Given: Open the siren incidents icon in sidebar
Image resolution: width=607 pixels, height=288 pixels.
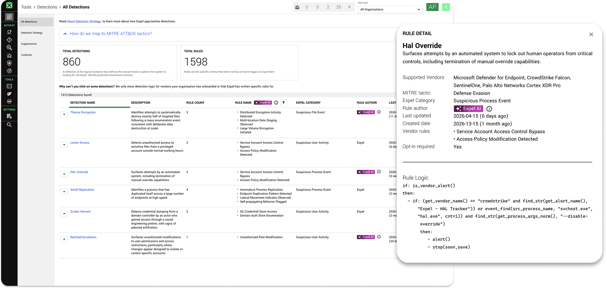Looking at the screenshot, I should pyautogui.click(x=9, y=55).
